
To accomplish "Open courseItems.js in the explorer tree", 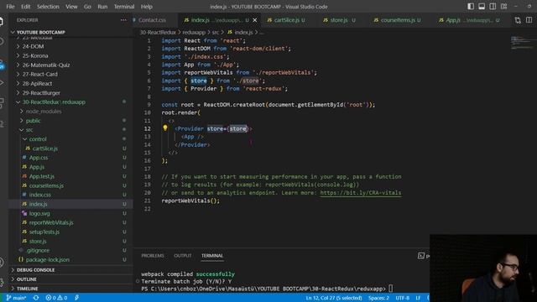I will click(x=46, y=185).
